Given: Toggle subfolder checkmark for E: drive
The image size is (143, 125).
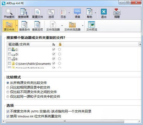Looking at the screenshot, I should tap(54, 59).
